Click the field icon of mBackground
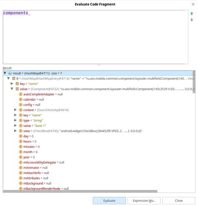Image resolution: width=198 pixels, height=206 pixels. (x=20, y=183)
